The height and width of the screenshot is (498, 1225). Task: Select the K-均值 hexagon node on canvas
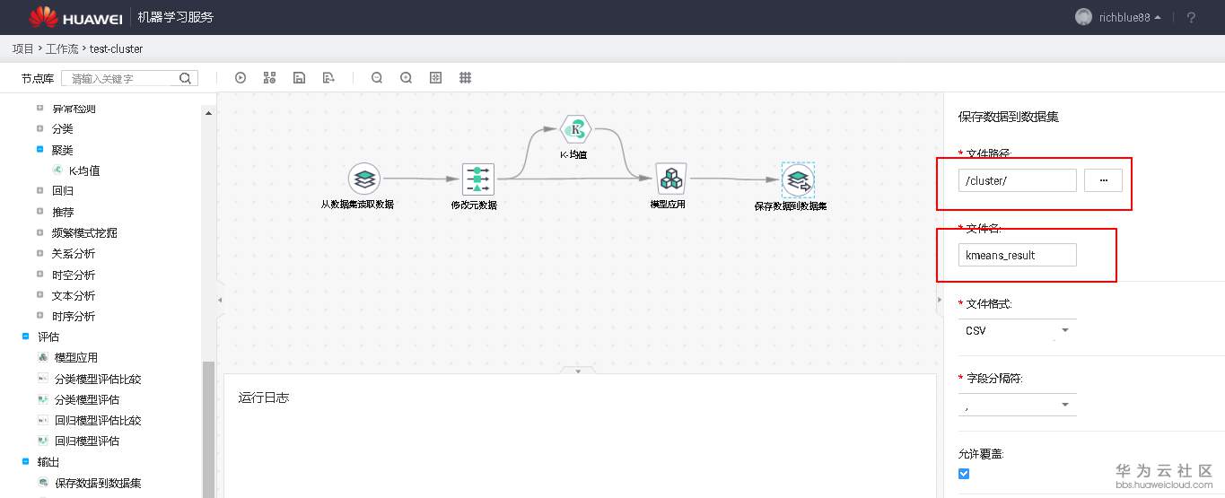575,129
